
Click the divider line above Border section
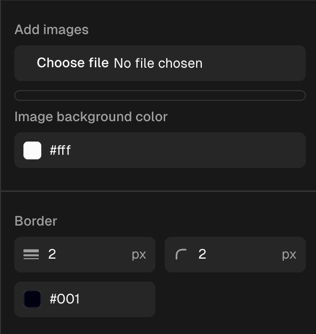point(158,191)
